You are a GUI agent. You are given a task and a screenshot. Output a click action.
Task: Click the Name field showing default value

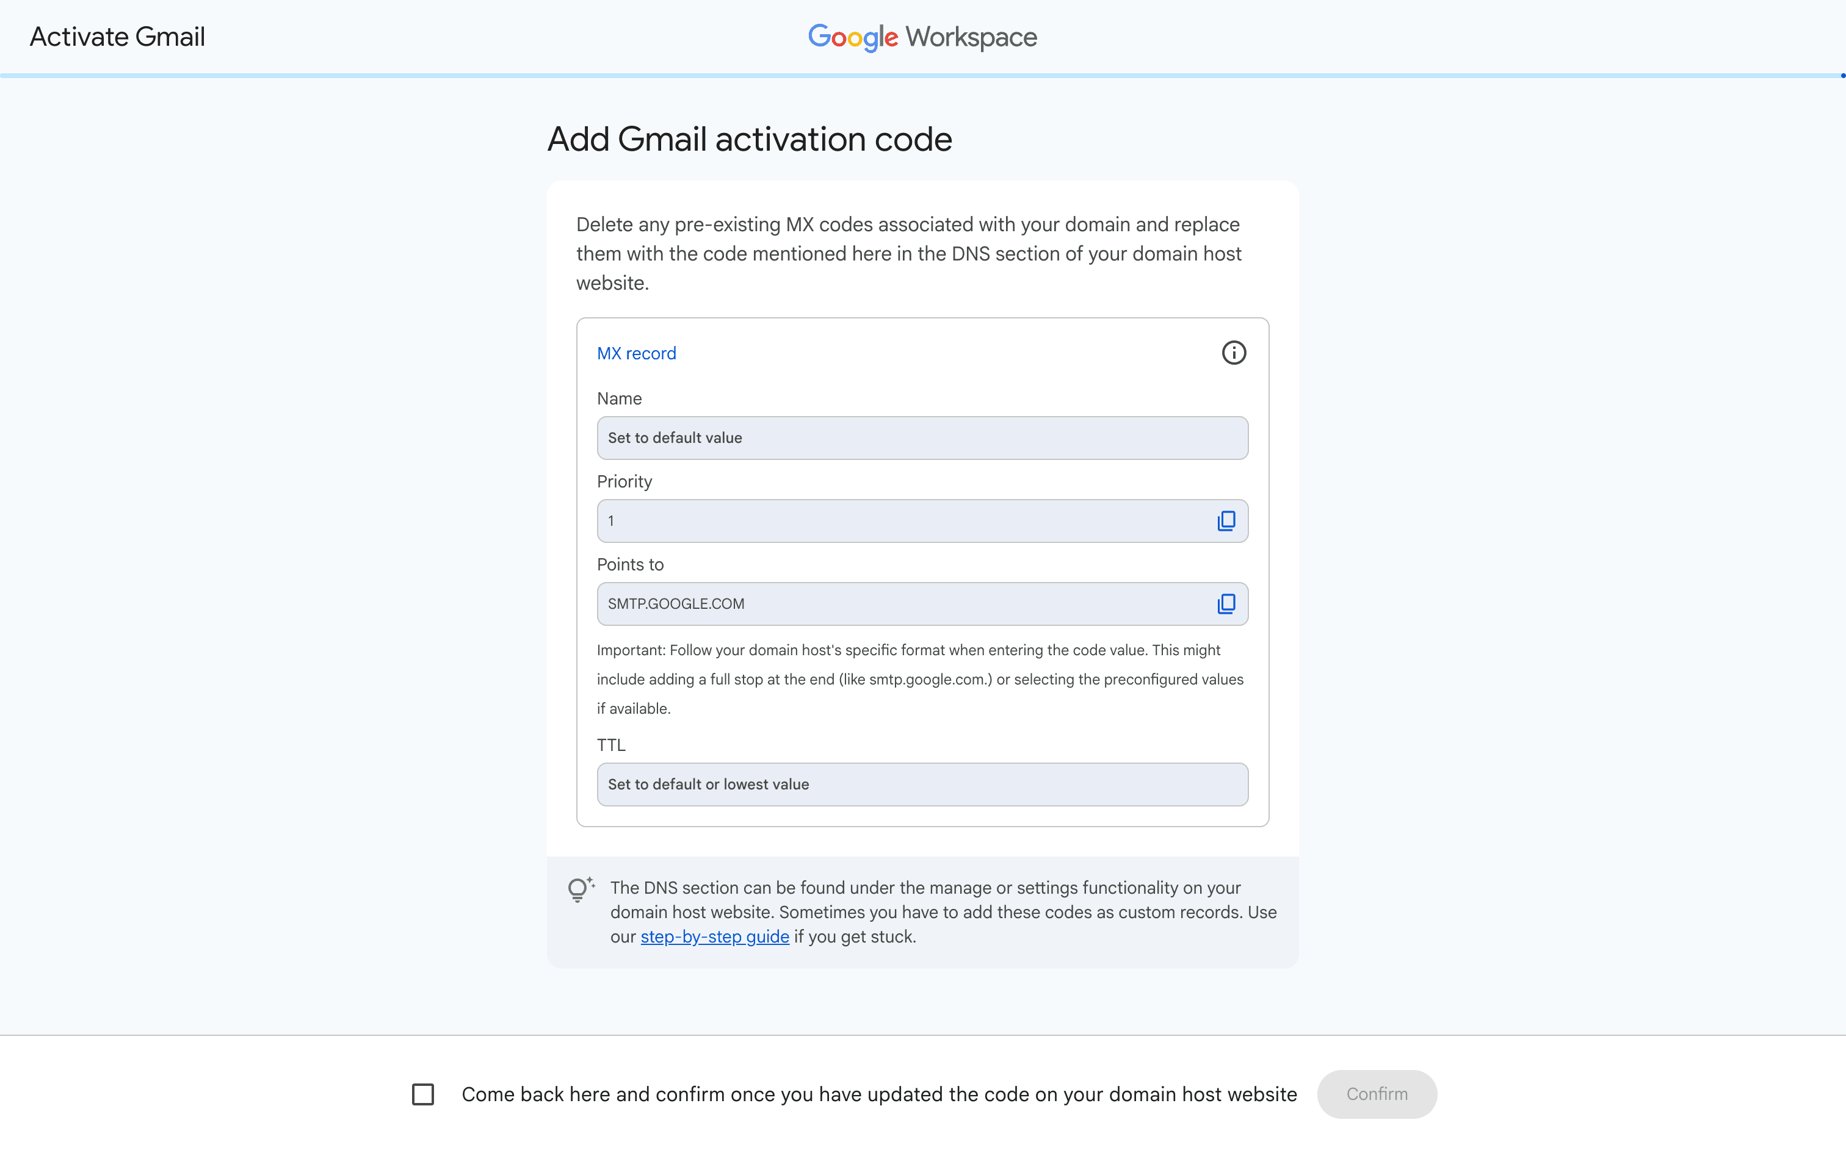922,438
